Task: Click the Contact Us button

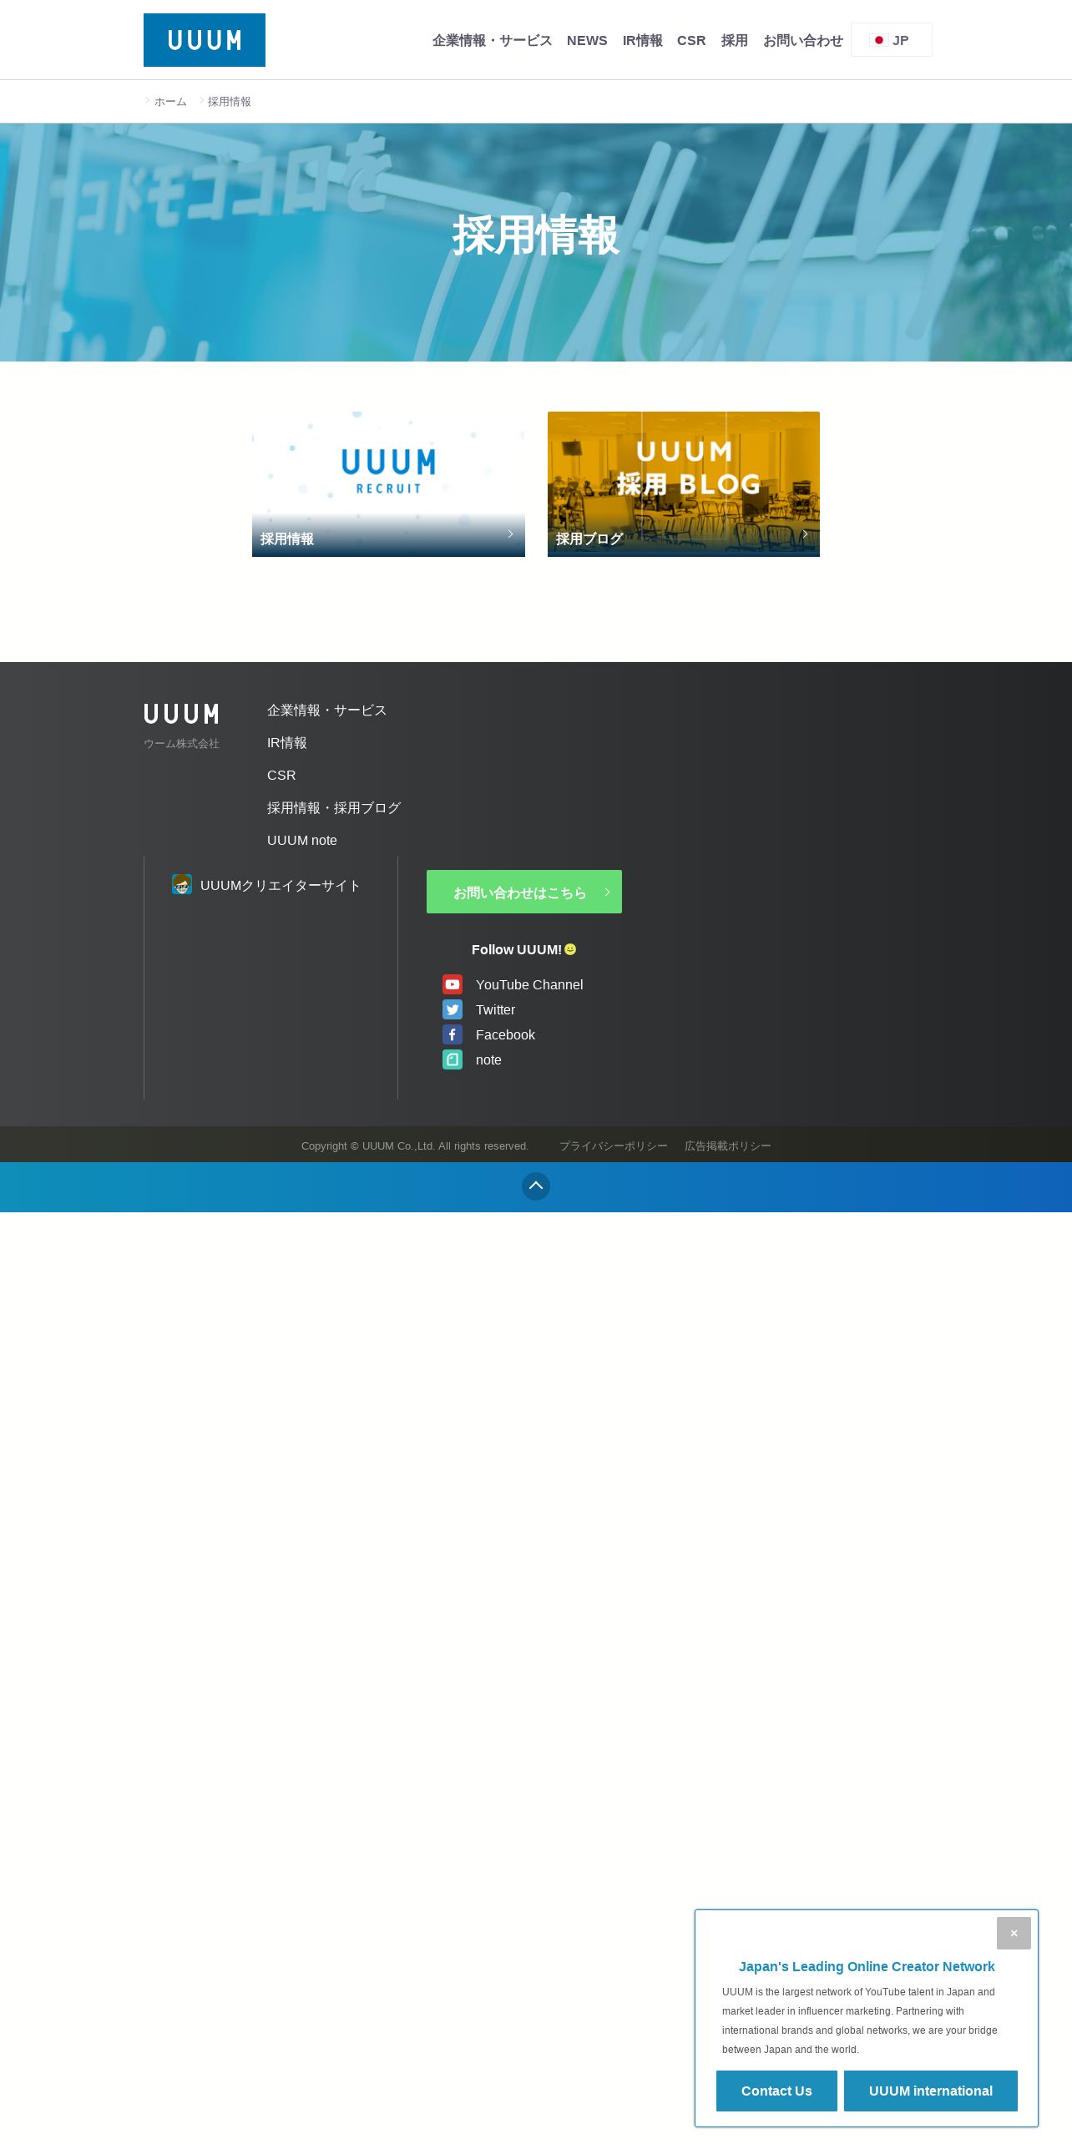Action: (x=776, y=2091)
